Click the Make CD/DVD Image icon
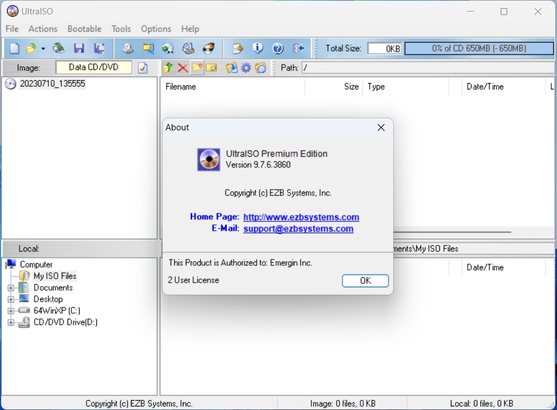557x410 pixels. coord(128,48)
